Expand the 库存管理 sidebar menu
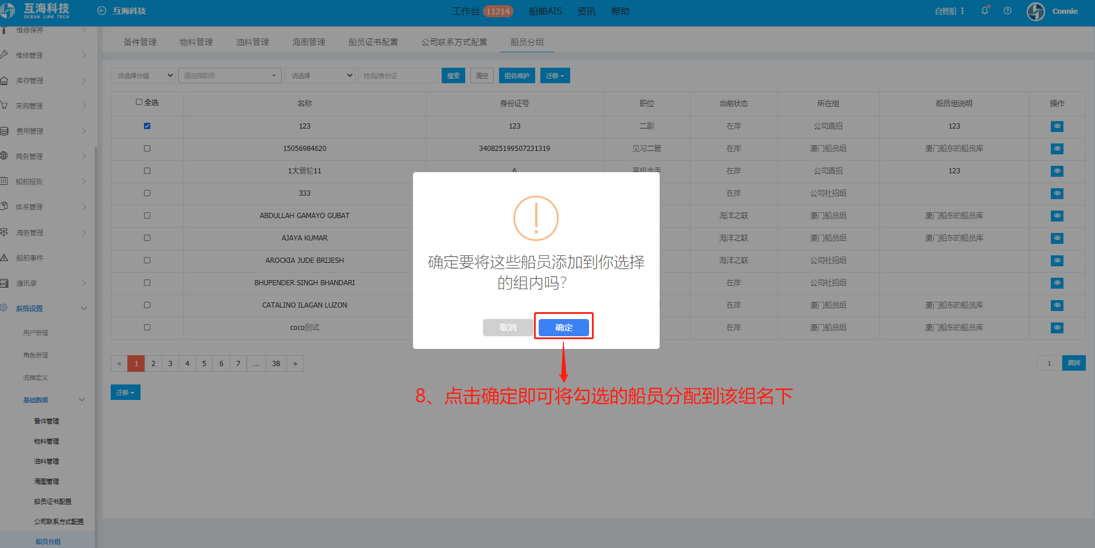Image resolution: width=1095 pixels, height=548 pixels. 84,80
